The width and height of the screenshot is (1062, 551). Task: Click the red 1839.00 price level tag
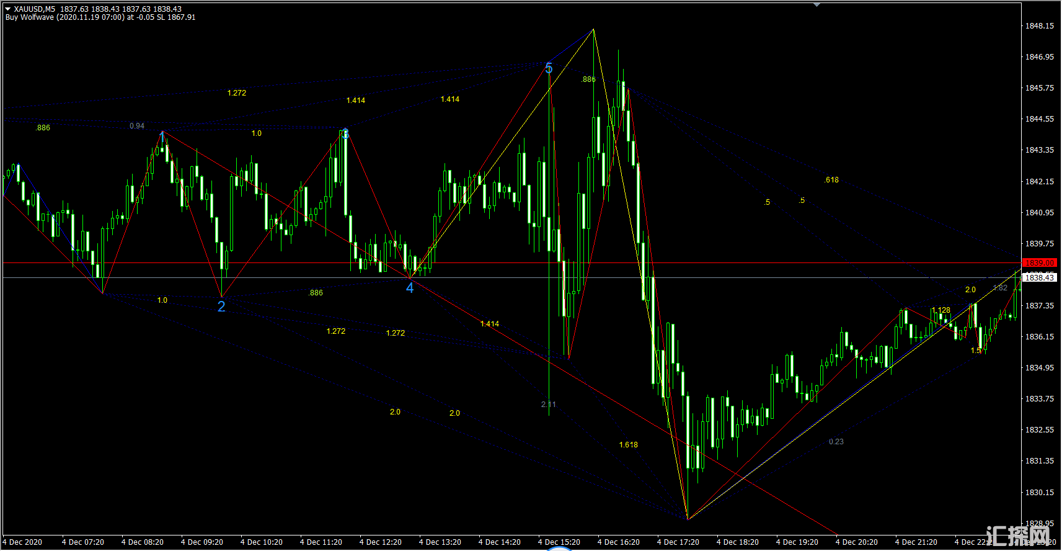coord(1039,263)
